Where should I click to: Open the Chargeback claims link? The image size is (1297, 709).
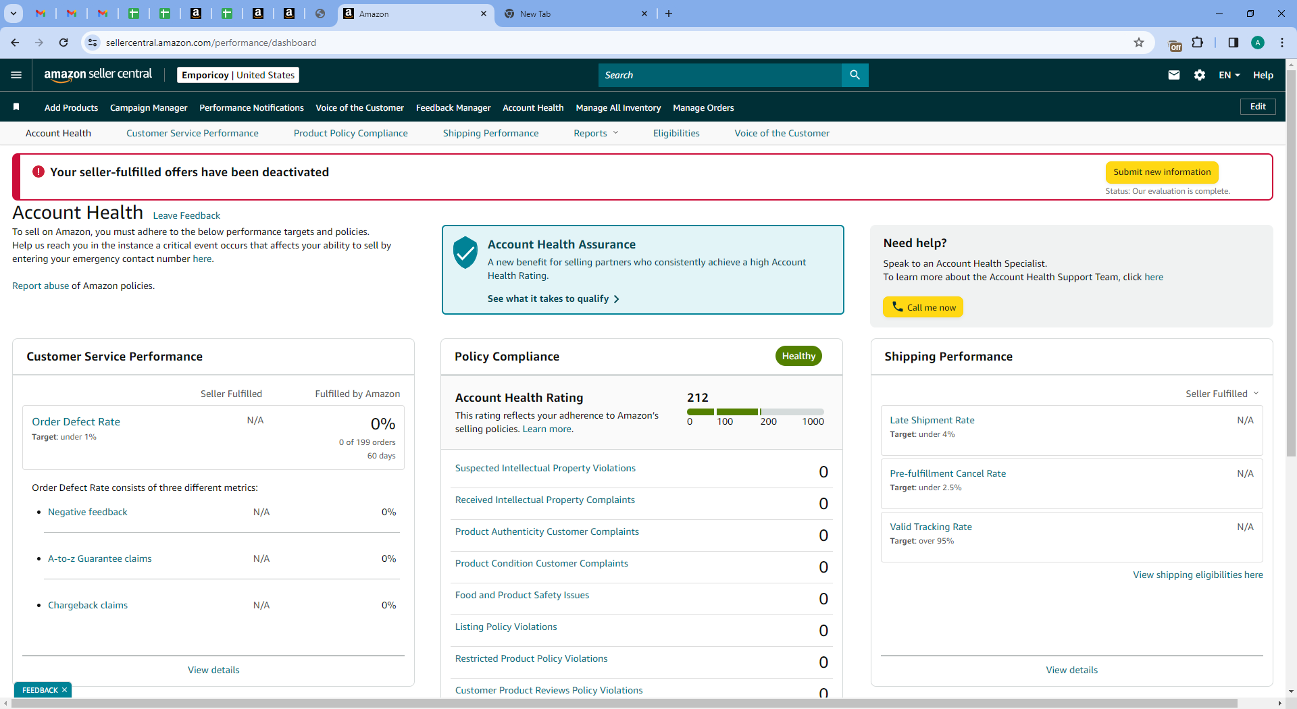[x=88, y=605]
